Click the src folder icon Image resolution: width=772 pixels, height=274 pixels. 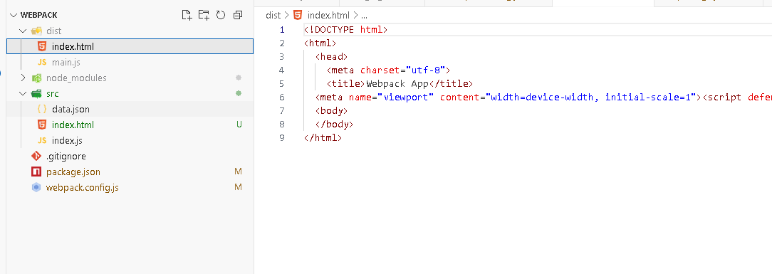tap(36, 93)
